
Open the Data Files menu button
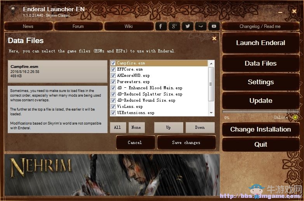click(x=261, y=63)
